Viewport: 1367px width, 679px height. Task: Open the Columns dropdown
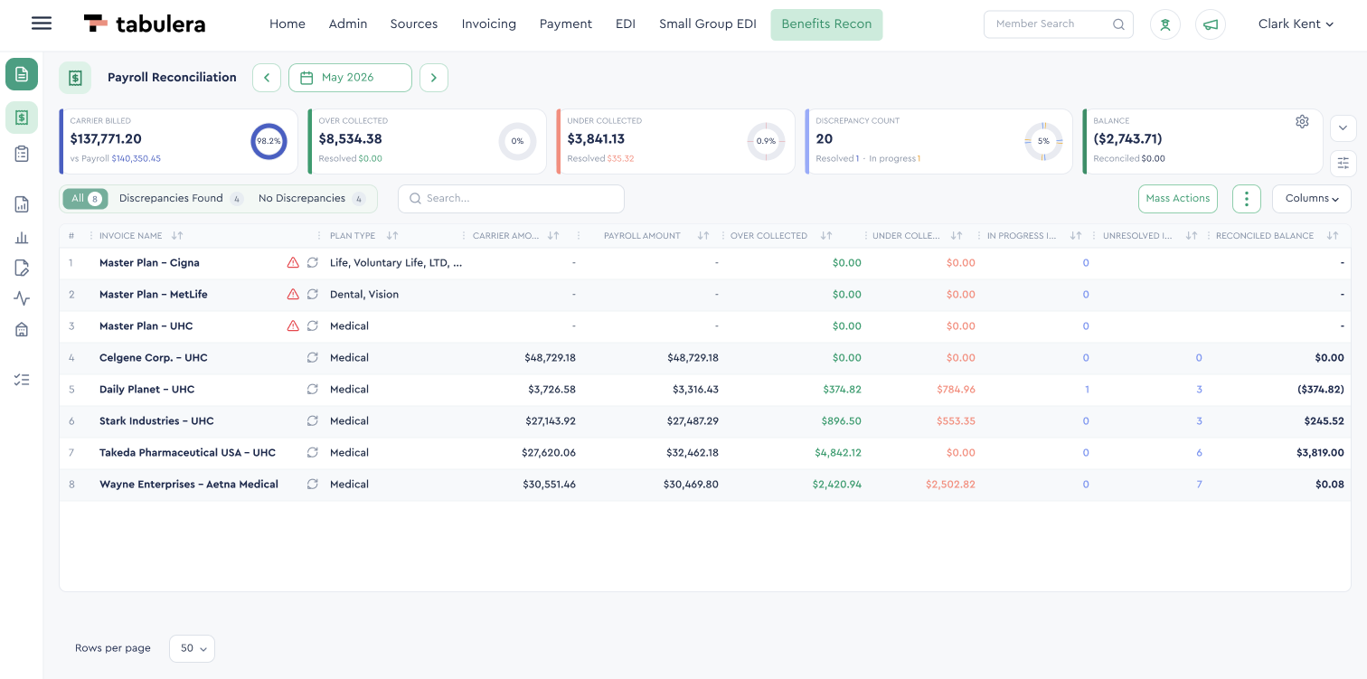1312,199
